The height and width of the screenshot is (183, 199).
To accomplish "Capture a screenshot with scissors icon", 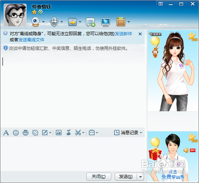I will pos(78,133).
